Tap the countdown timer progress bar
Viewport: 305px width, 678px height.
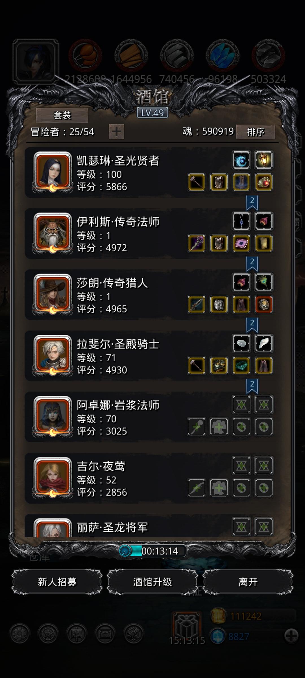pos(152,551)
